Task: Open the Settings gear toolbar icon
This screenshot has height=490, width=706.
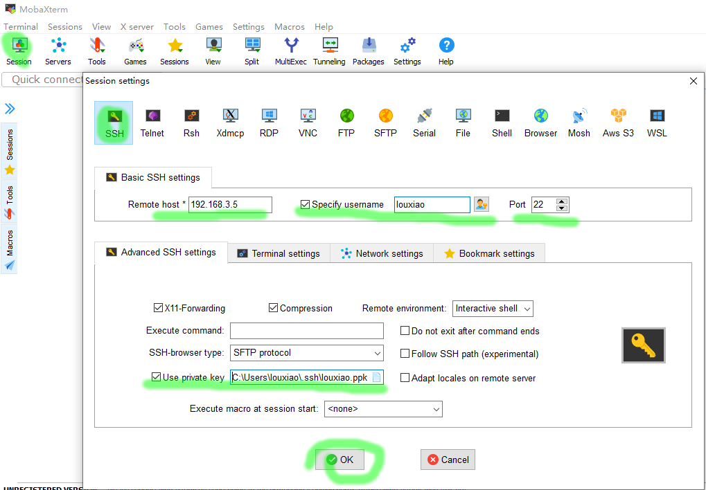Action: (407, 52)
